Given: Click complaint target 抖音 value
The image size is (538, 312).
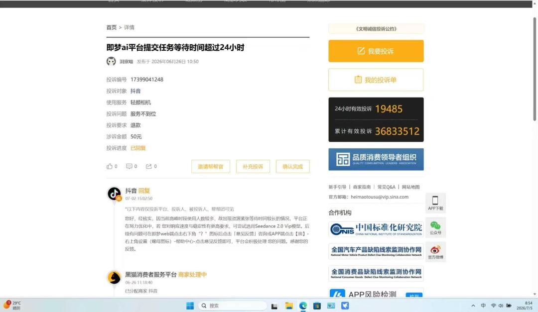Looking at the screenshot, I should pyautogui.click(x=135, y=91).
